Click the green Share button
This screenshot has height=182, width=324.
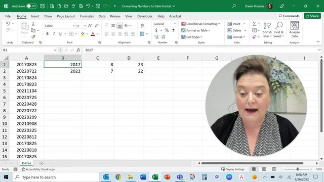312,16
